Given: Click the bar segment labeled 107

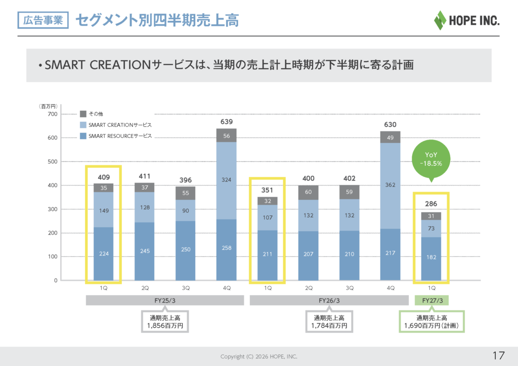Looking at the screenshot, I should (267, 217).
